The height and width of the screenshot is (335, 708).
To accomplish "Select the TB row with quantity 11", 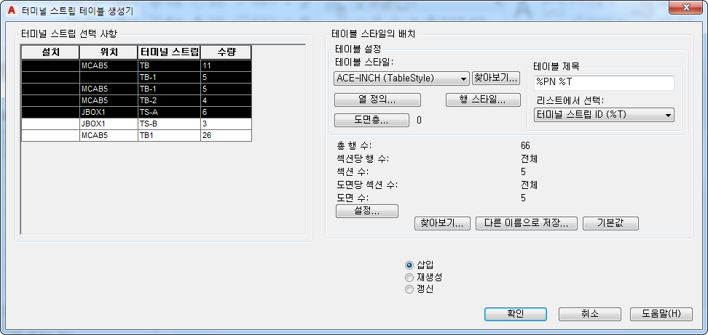I will pyautogui.click(x=136, y=65).
